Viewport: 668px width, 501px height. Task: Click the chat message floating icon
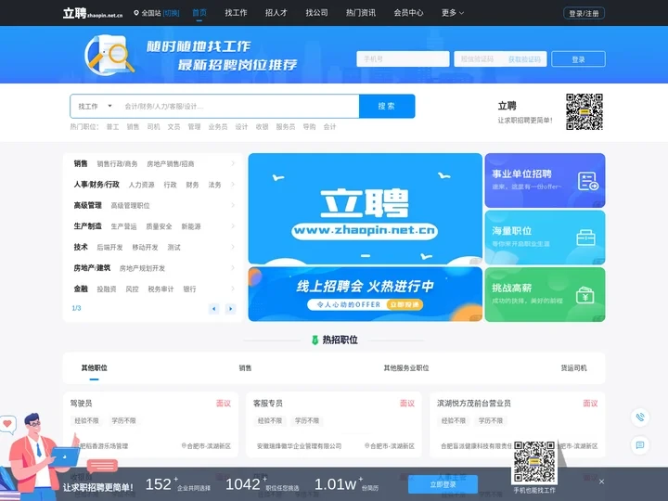640,445
